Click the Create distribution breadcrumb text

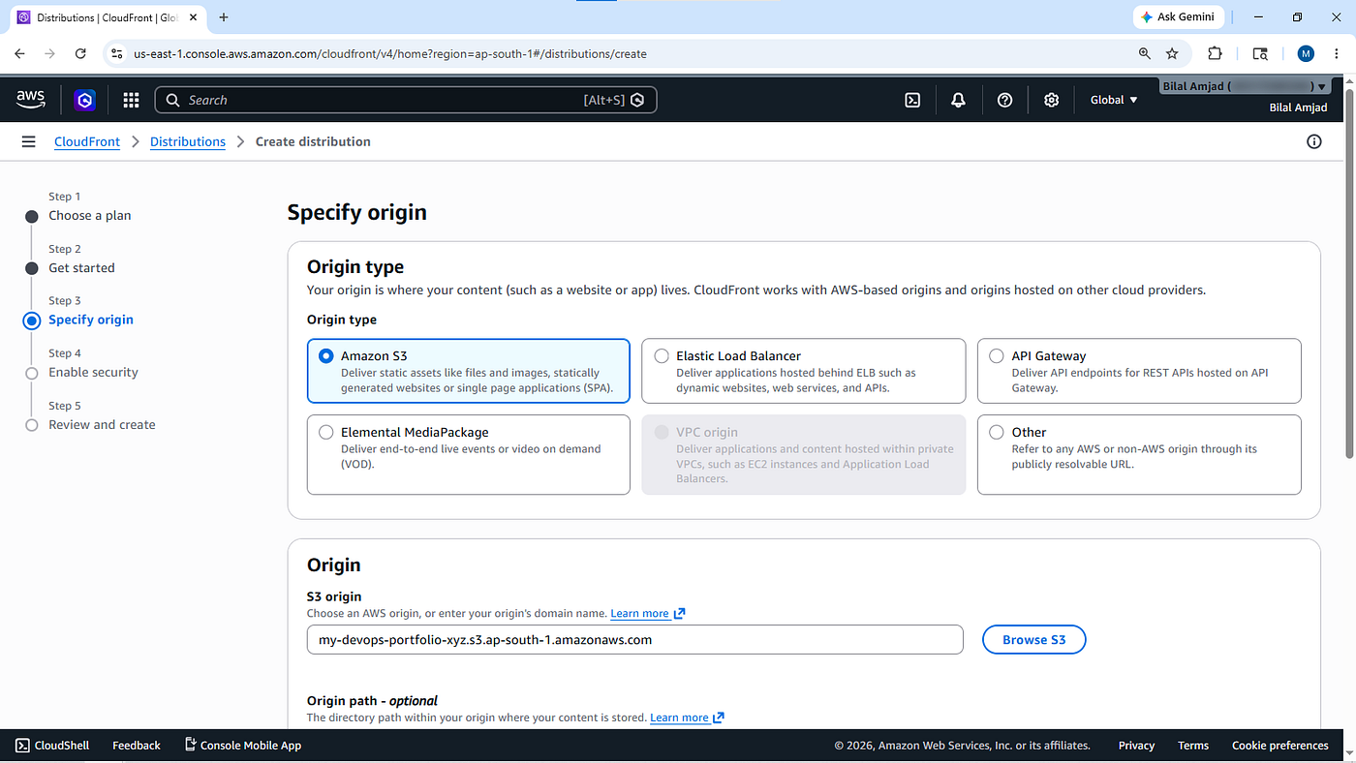(x=313, y=141)
